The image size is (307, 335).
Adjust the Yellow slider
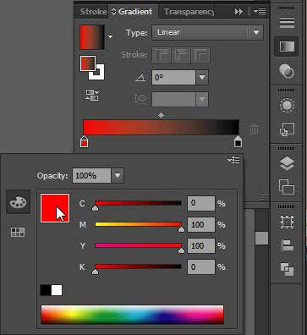[138, 245]
